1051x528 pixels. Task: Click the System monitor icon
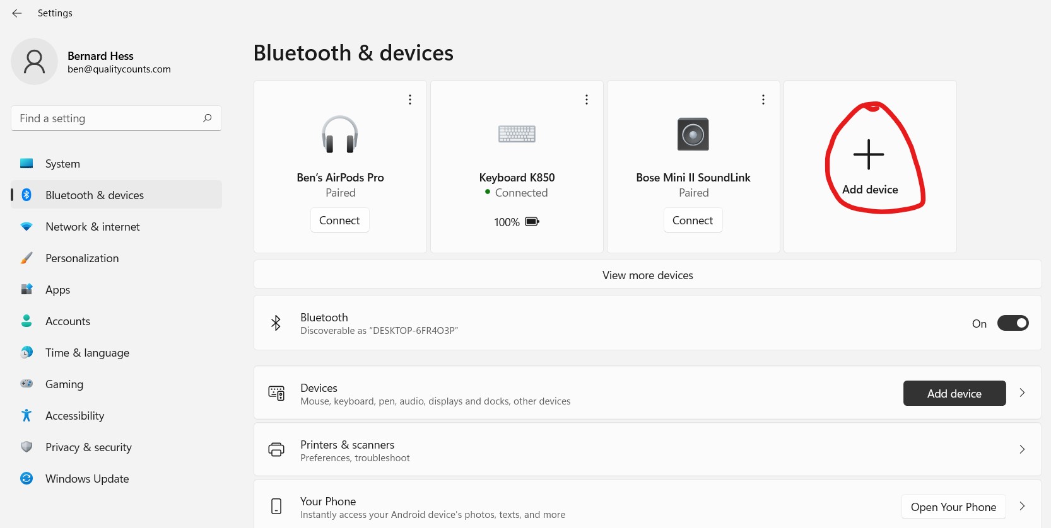pos(26,164)
